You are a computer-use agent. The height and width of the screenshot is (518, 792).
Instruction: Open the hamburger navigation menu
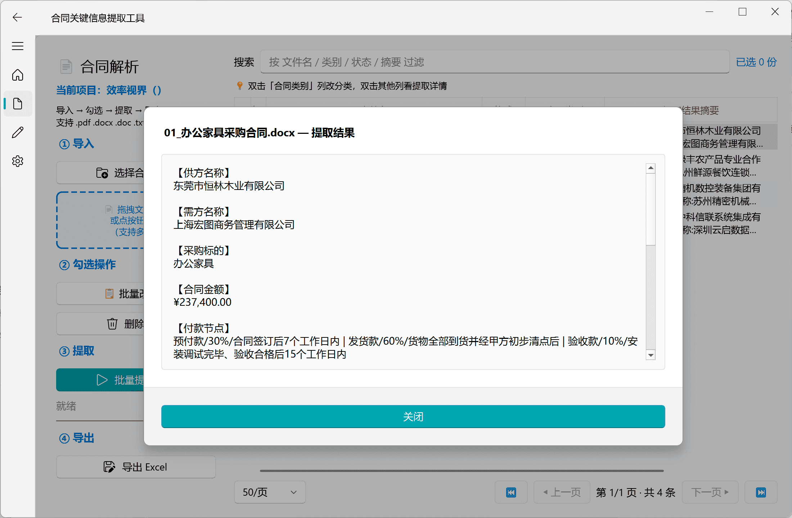pos(18,46)
